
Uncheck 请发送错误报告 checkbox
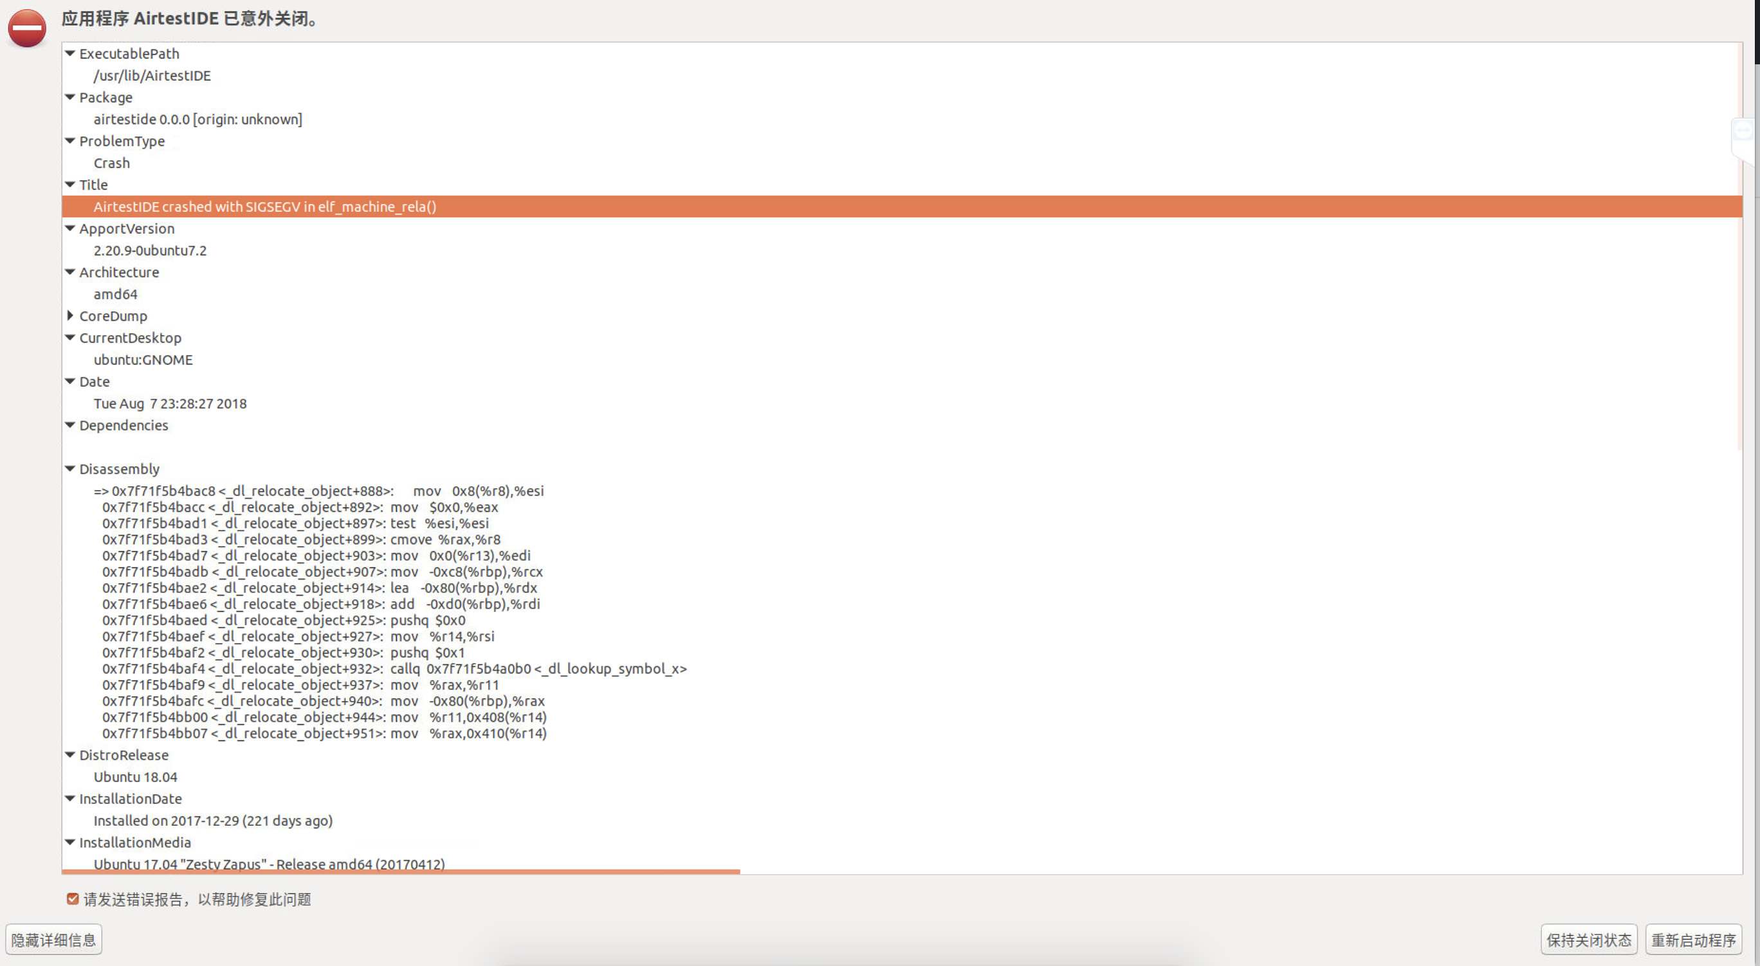[x=73, y=898]
